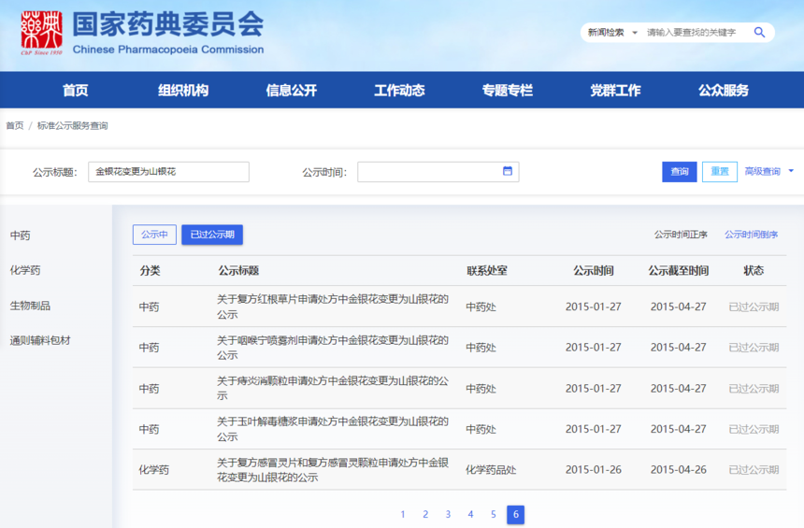Expand the 新闻检索 search type dropdown

pyautogui.click(x=610, y=33)
